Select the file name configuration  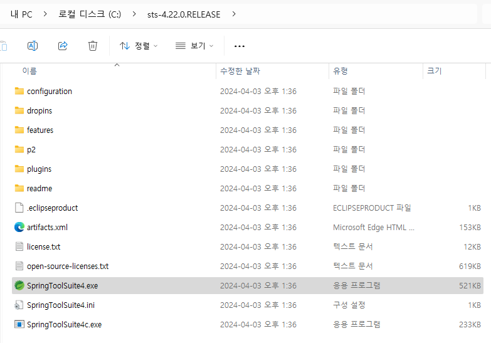[x=50, y=92]
